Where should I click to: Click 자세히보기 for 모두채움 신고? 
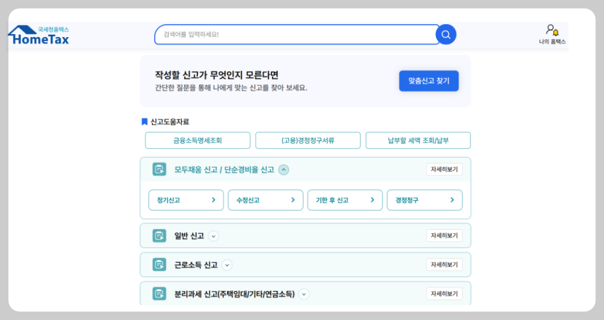[444, 169]
